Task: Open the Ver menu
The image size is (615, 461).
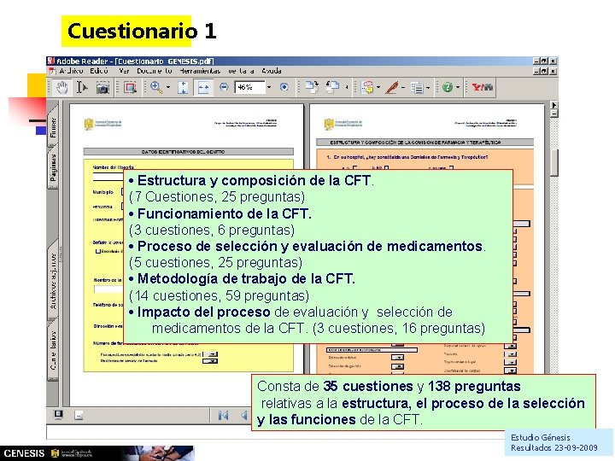Action: pos(124,71)
